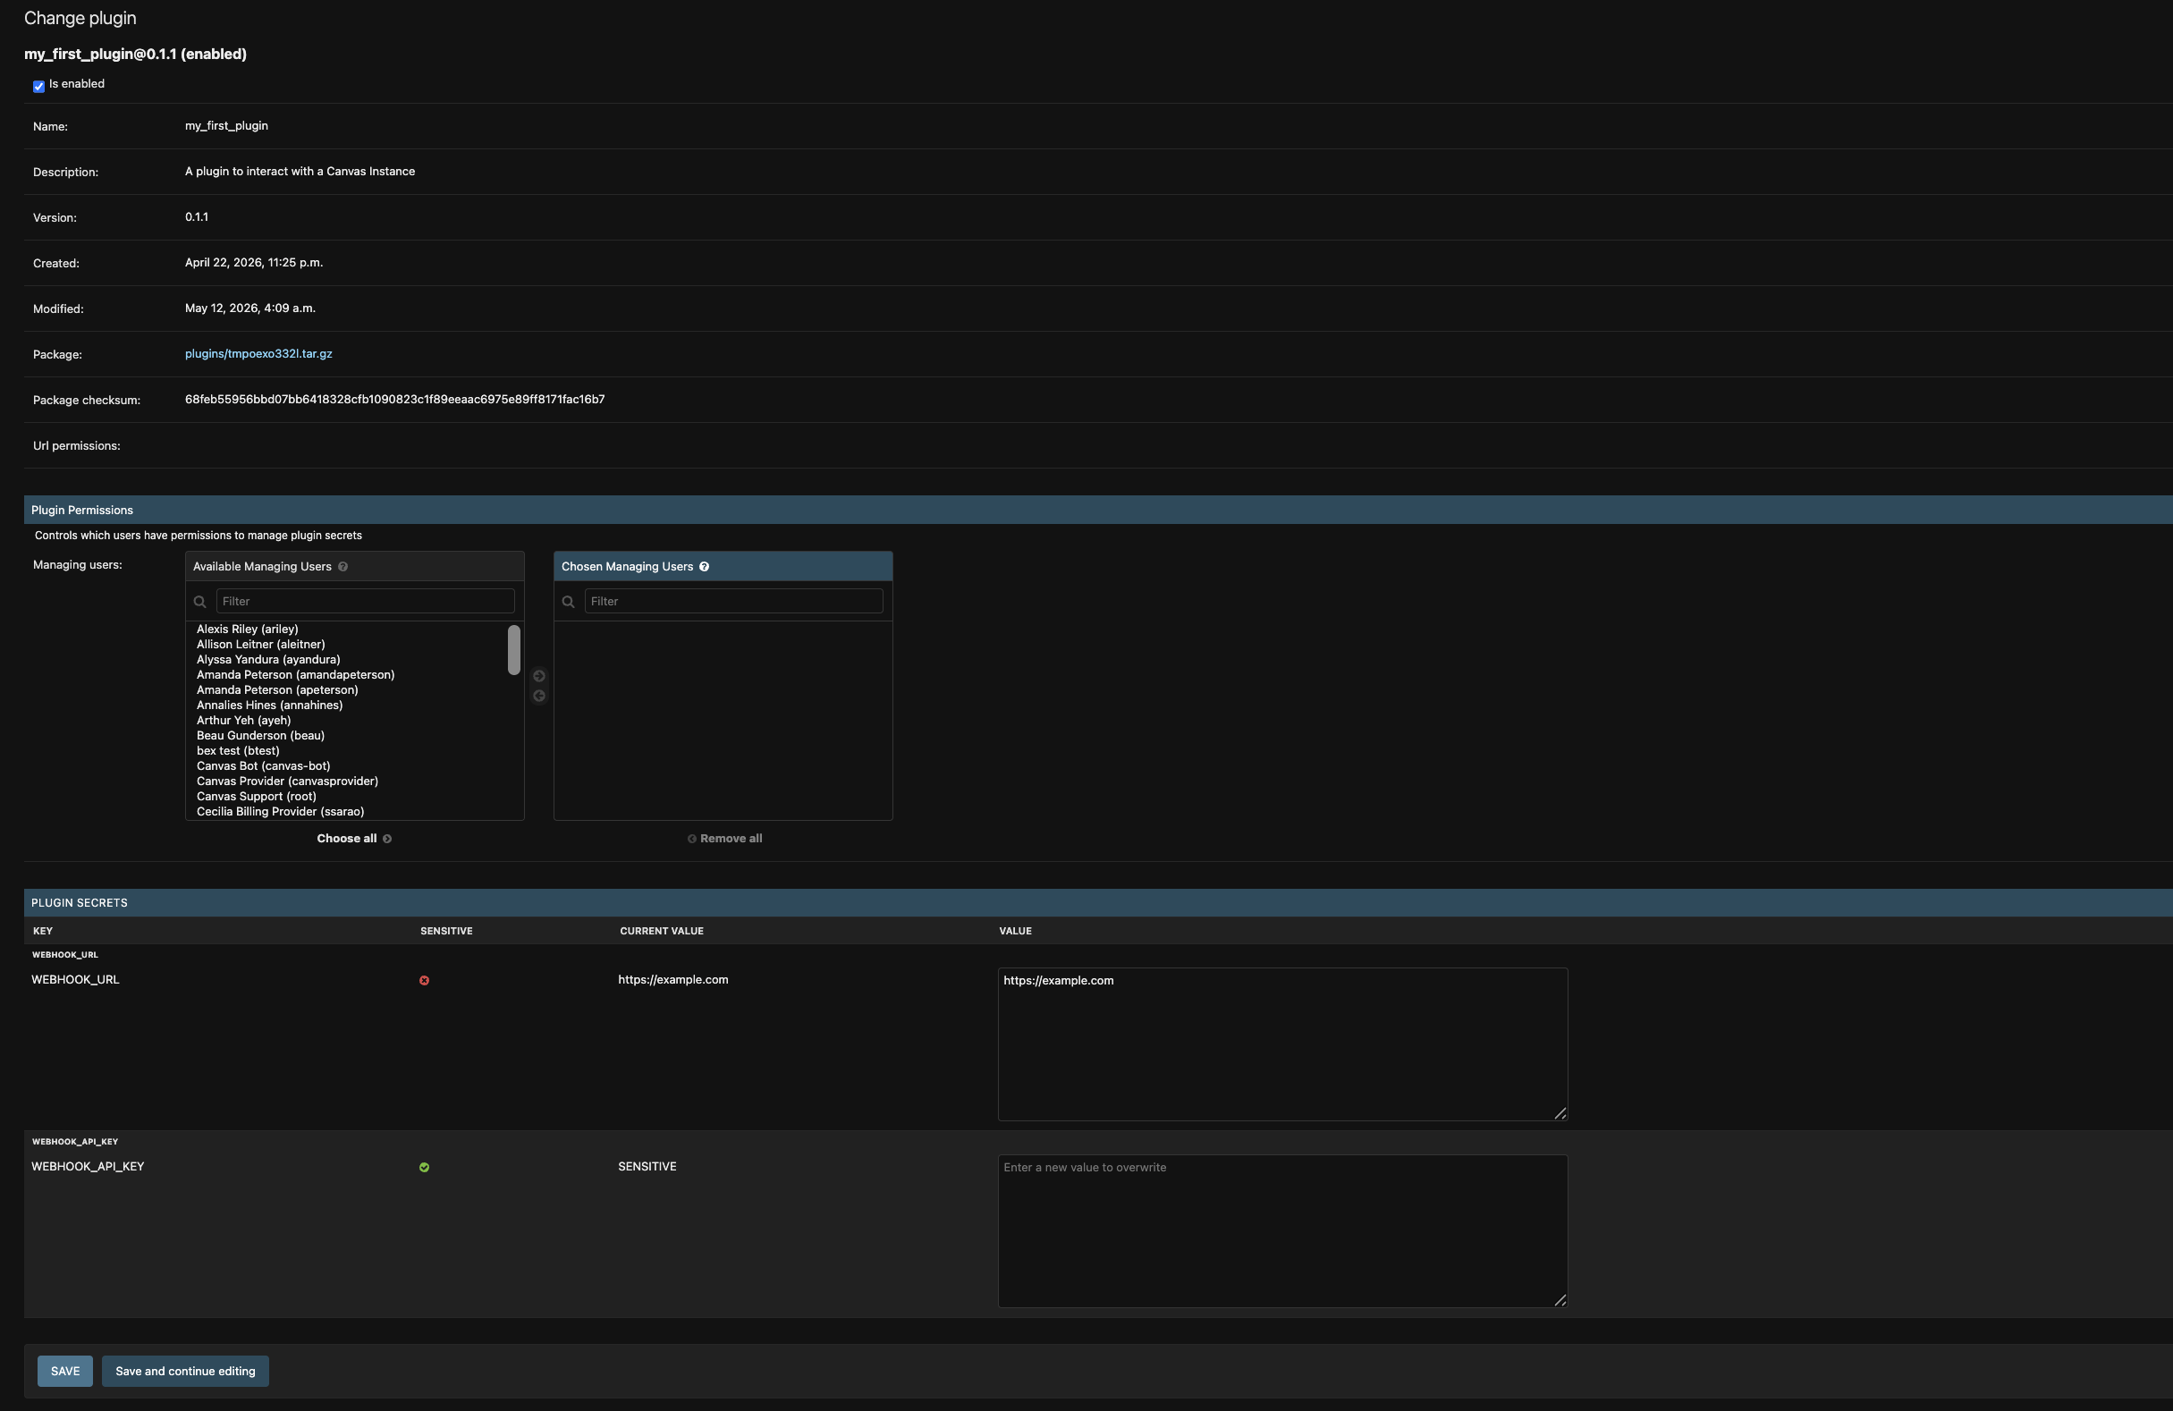The width and height of the screenshot is (2173, 1411).
Task: Click the red not-sensitive icon for WEBHOOK_URL
Action: pyautogui.click(x=424, y=980)
